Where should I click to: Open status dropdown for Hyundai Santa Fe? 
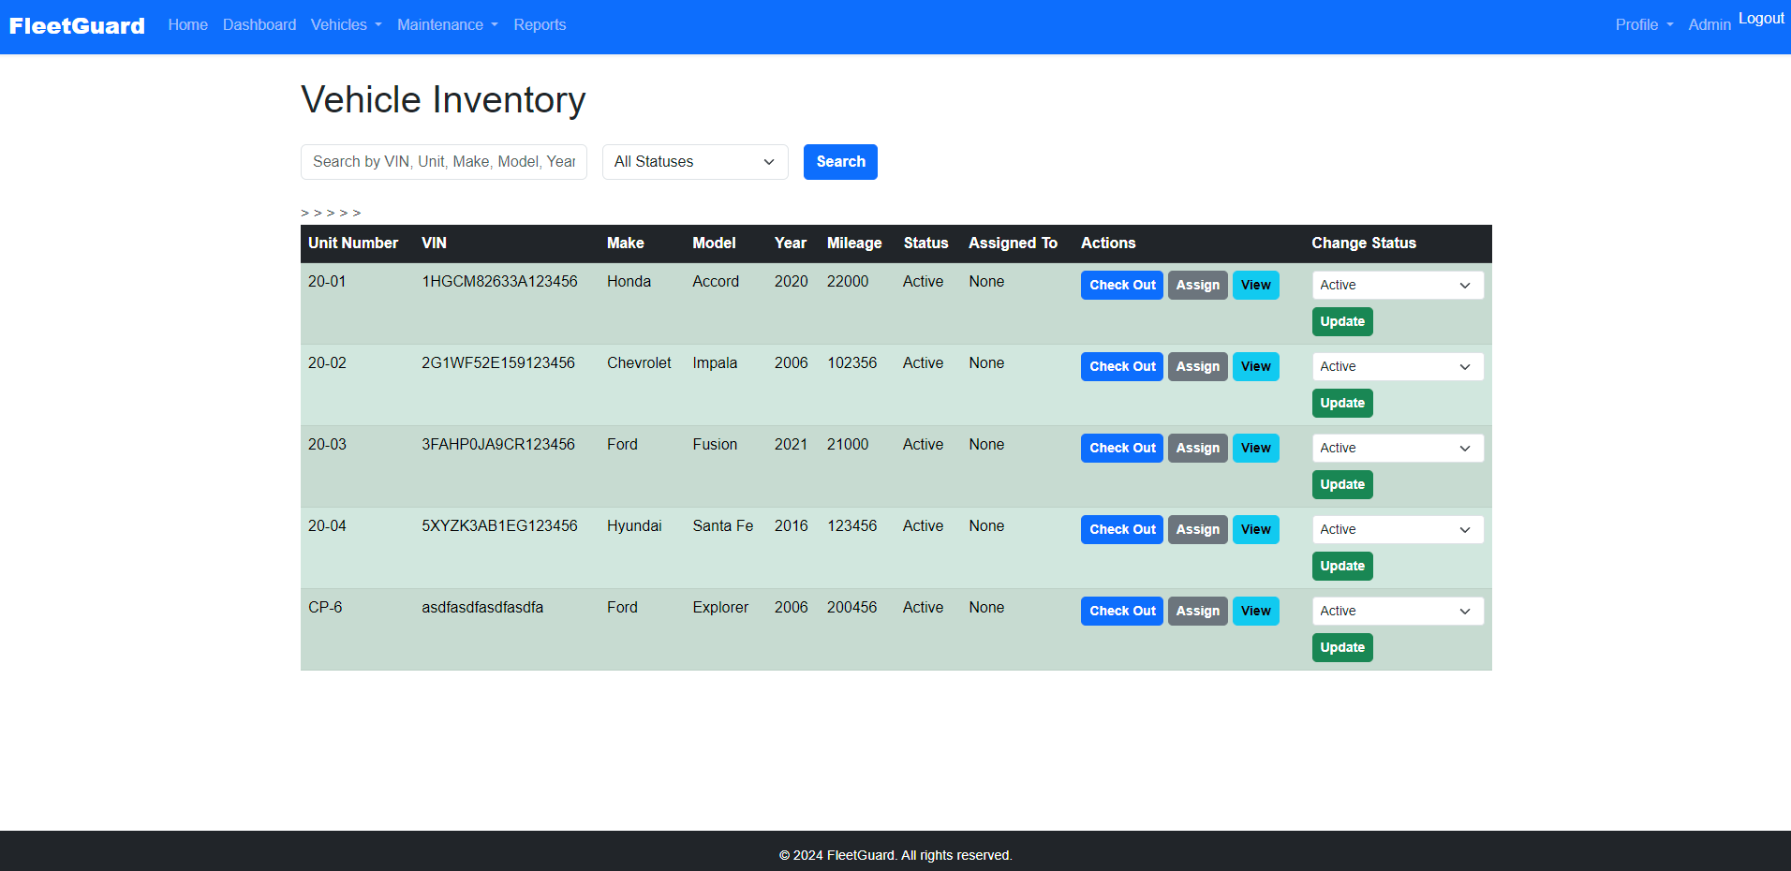coord(1397,530)
